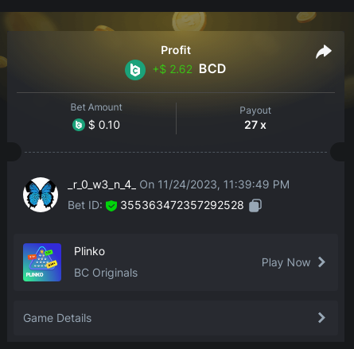The height and width of the screenshot is (349, 354).
Task: Select username _r_0_w3_n_4_
Action: pyautogui.click(x=102, y=184)
